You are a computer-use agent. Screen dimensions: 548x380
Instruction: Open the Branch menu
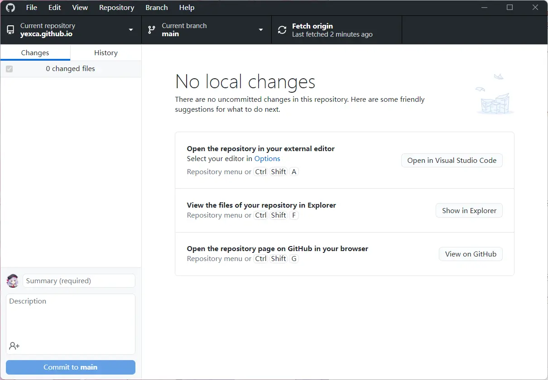click(x=156, y=7)
